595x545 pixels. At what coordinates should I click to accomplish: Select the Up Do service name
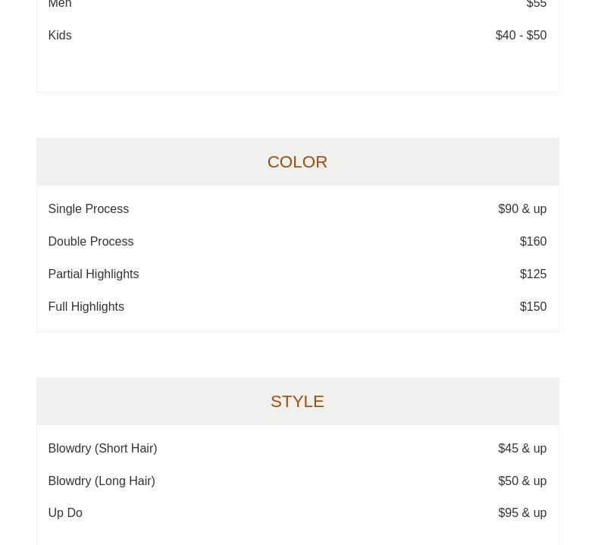pyautogui.click(x=65, y=513)
